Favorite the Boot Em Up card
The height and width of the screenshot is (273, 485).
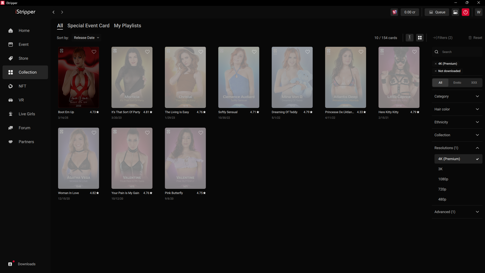(94, 52)
